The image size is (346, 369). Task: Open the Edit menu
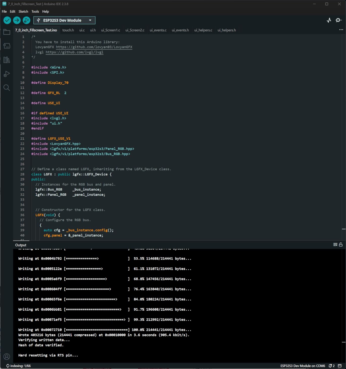[13, 11]
